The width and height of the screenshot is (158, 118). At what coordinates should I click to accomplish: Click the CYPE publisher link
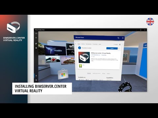(x=96, y=55)
